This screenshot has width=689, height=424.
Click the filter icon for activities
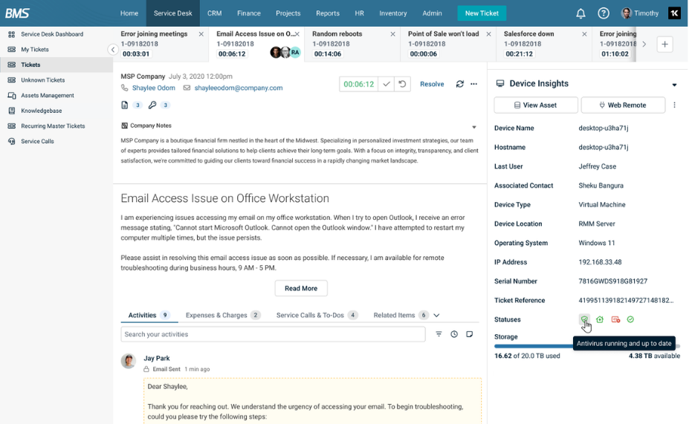(x=439, y=334)
